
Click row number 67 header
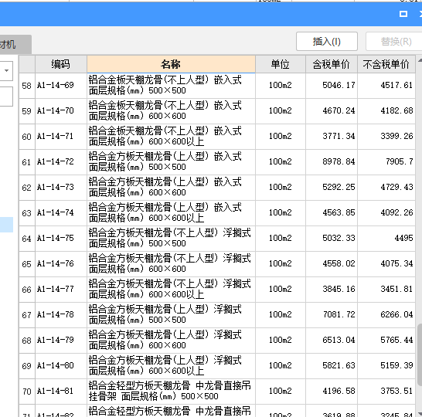click(x=27, y=315)
